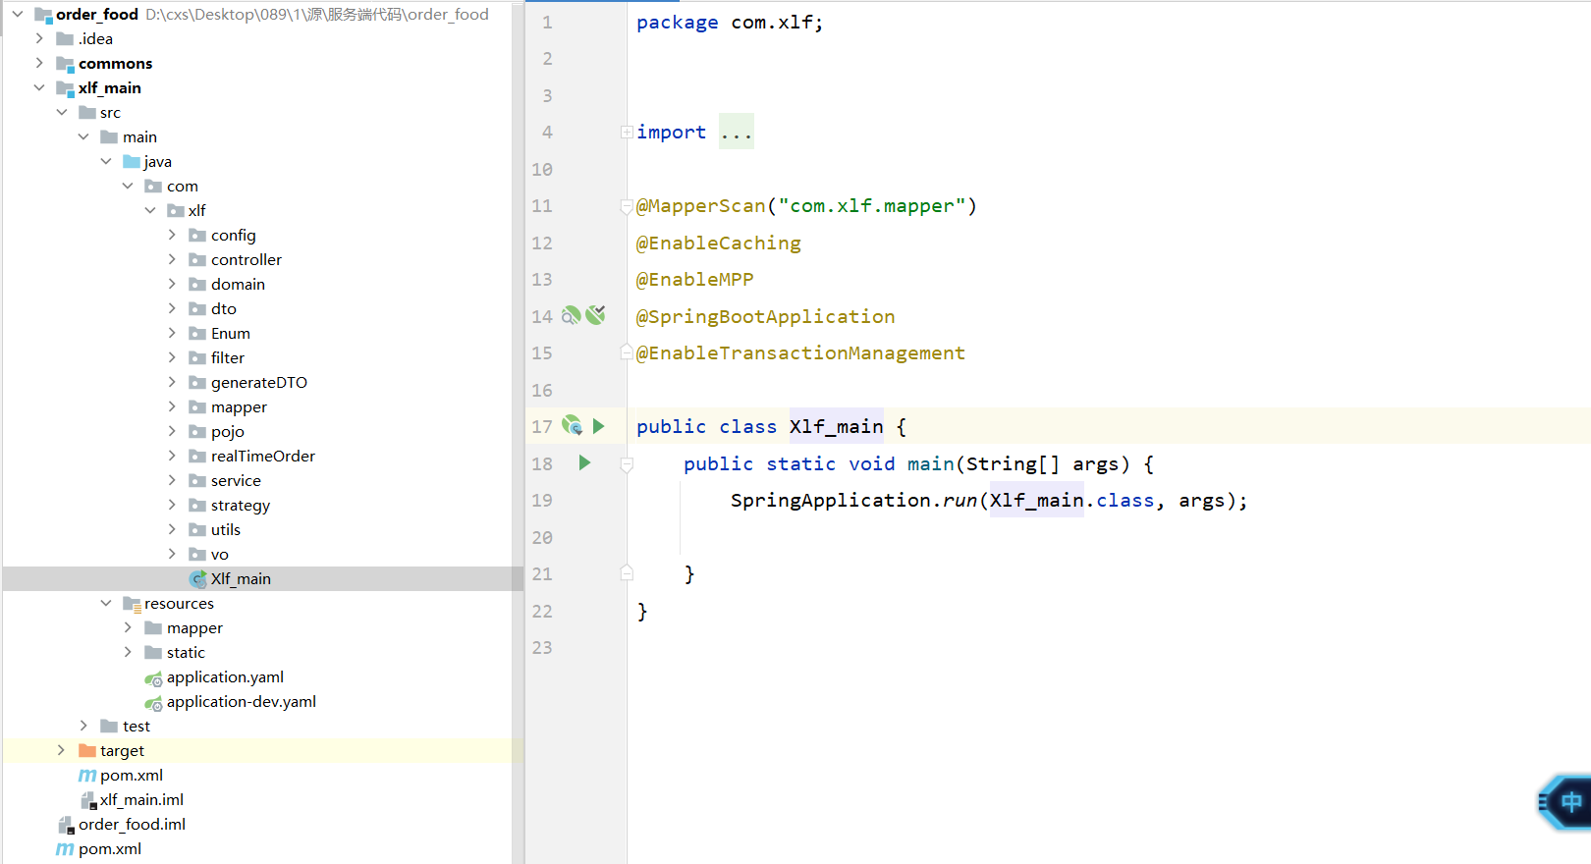Click the orange target folder icon
The image size is (1591, 864).
point(87,750)
